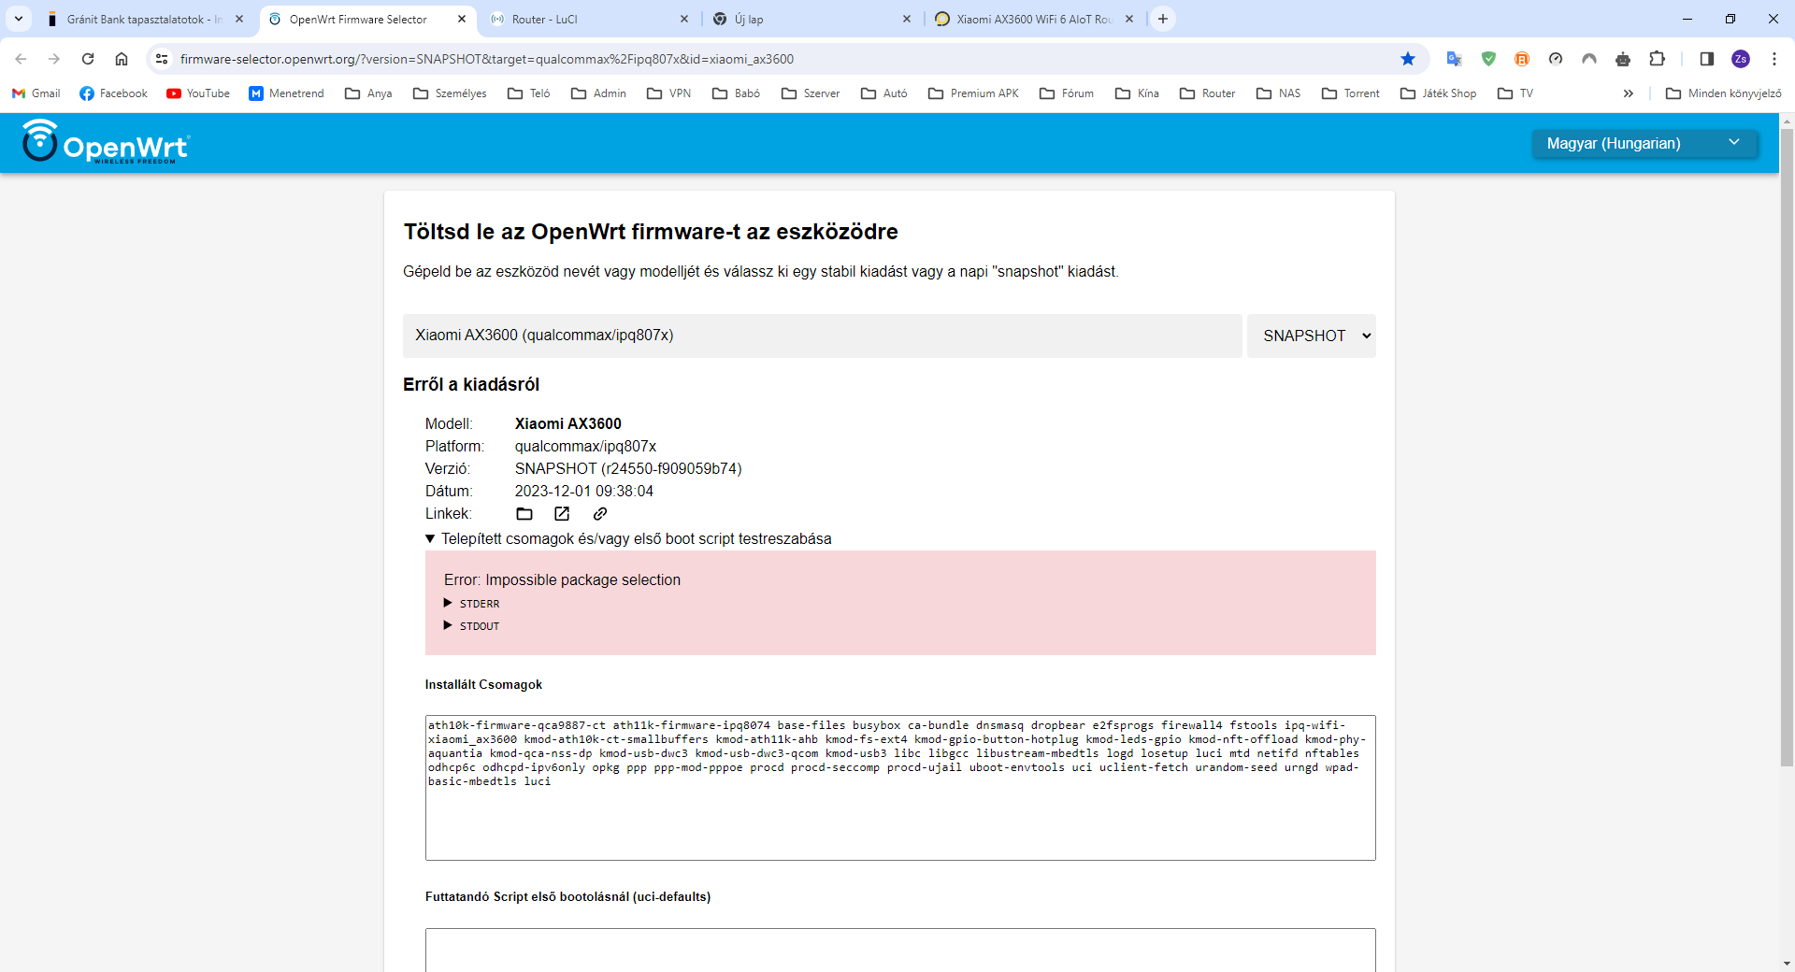This screenshot has height=972, width=1795.
Task: Click the browser address bar URL
Action: pyautogui.click(x=487, y=59)
